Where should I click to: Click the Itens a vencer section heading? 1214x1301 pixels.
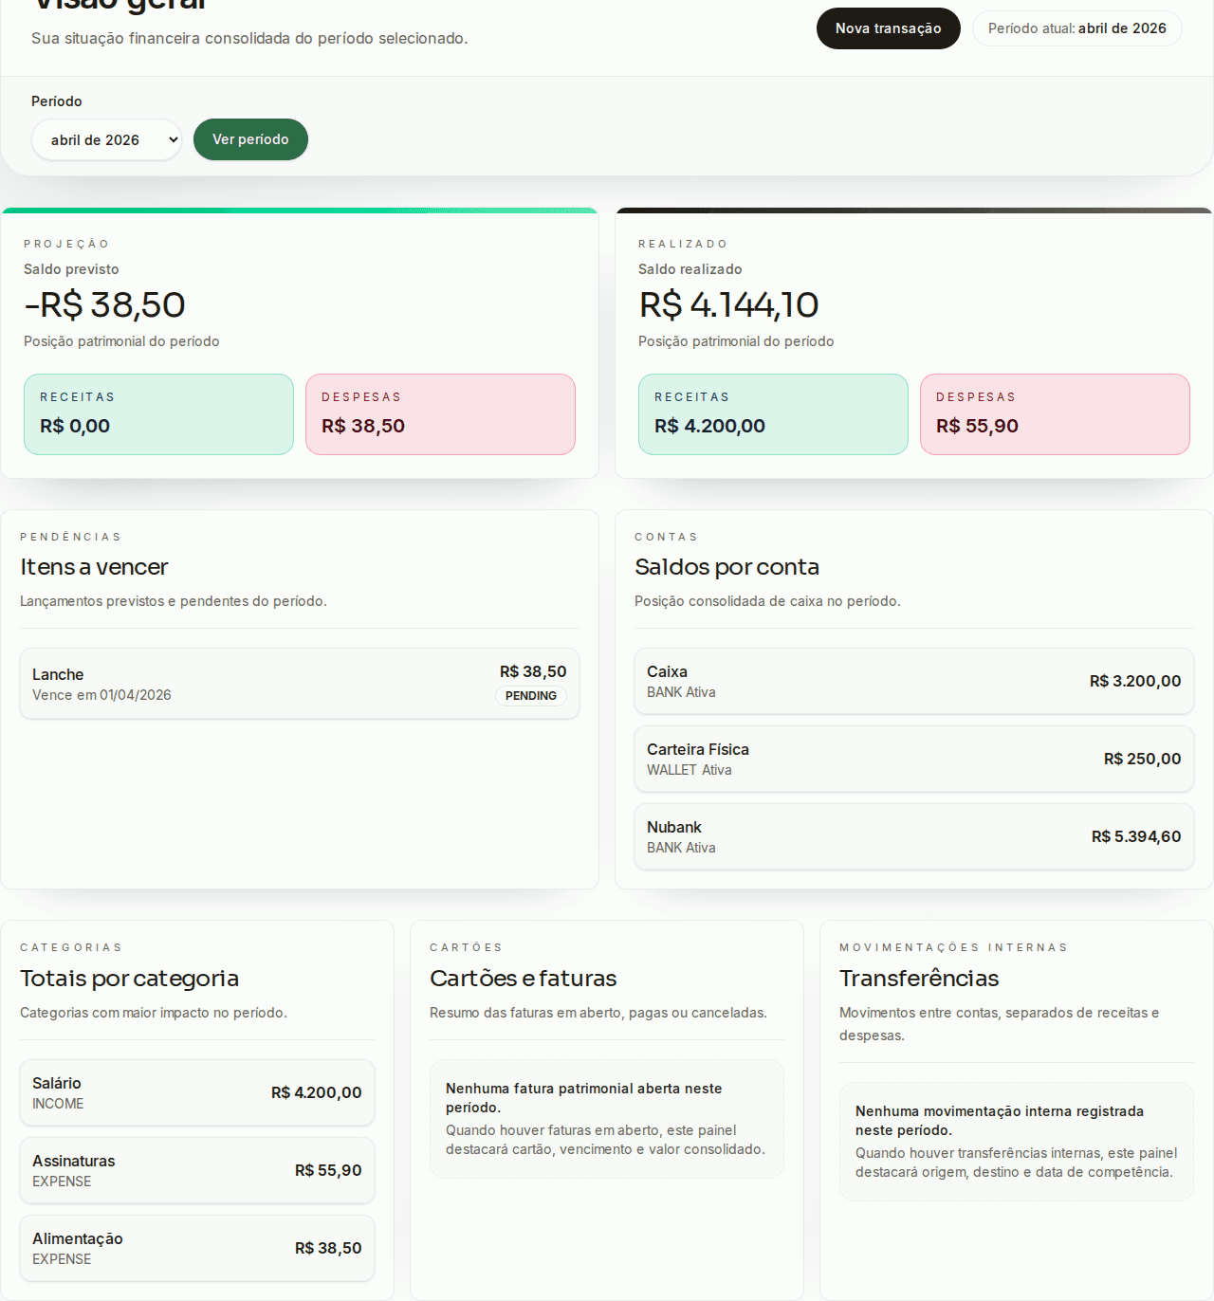94,566
